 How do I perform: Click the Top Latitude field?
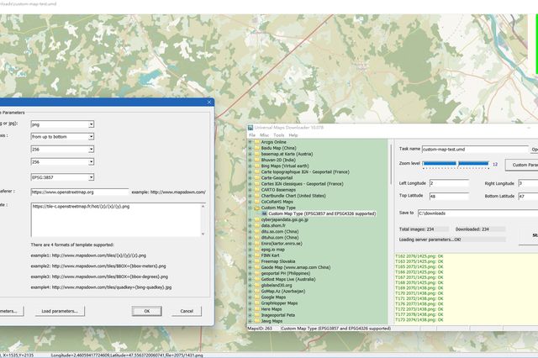click(449, 196)
